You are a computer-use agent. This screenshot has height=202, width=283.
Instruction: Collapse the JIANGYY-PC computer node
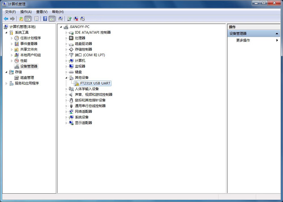click(61, 27)
